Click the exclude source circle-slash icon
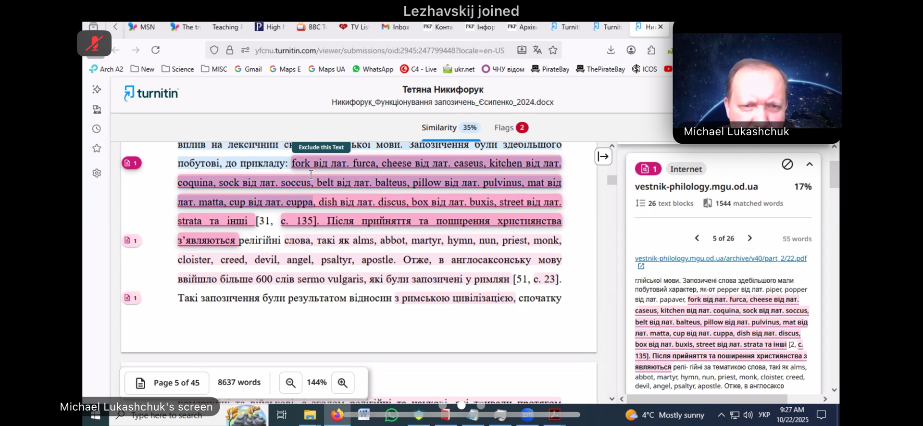Screen dimensions: 923x426 point(787,164)
